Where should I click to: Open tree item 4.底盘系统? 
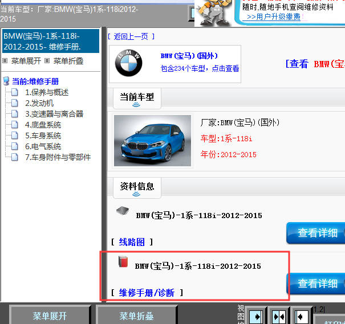[43, 125]
